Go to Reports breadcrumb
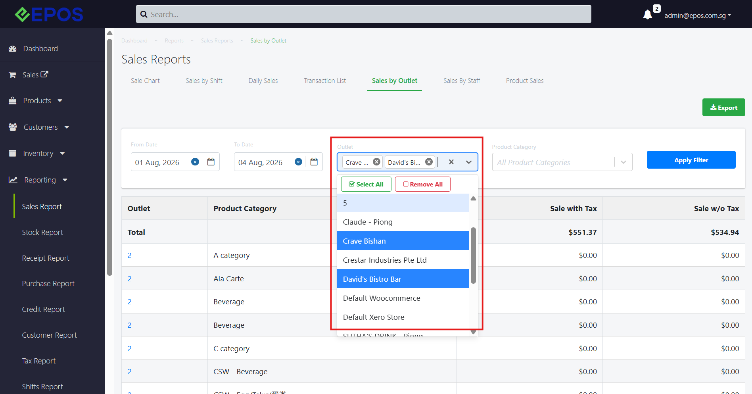Viewport: 752px width, 394px height. pyautogui.click(x=174, y=40)
